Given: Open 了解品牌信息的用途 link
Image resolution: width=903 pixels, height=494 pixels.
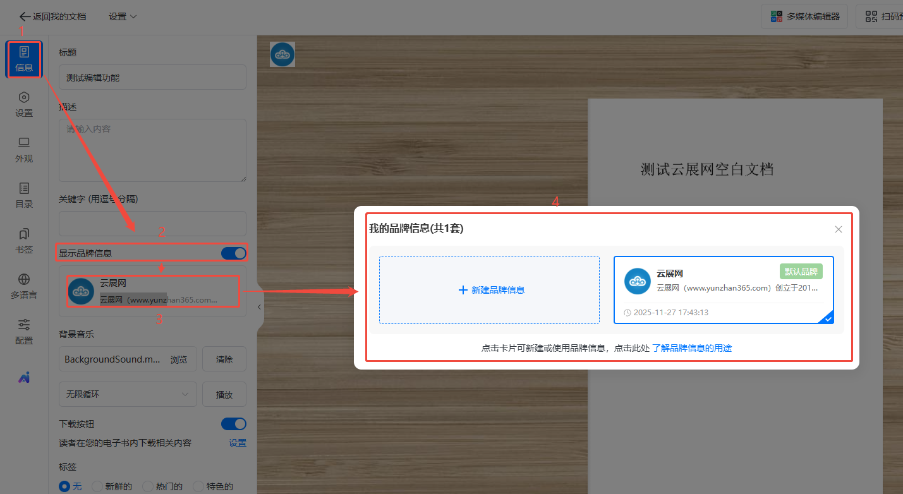Looking at the screenshot, I should (x=692, y=348).
